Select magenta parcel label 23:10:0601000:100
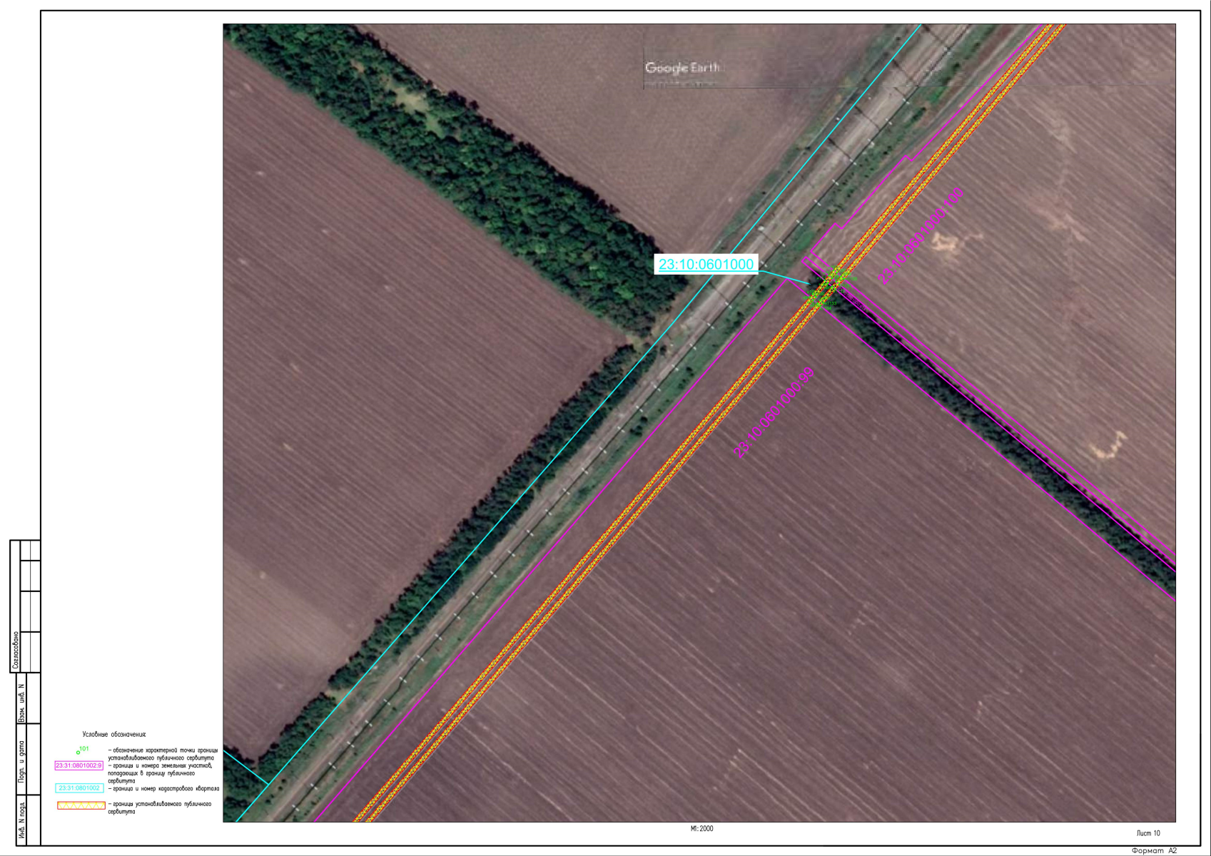Viewport: 1211px width, 856px height. click(x=921, y=236)
